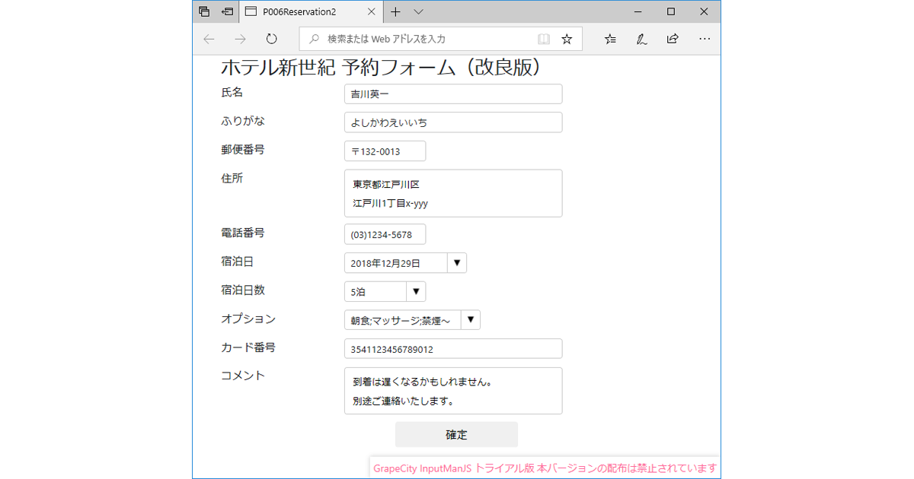Click the forward navigation arrow

click(240, 38)
